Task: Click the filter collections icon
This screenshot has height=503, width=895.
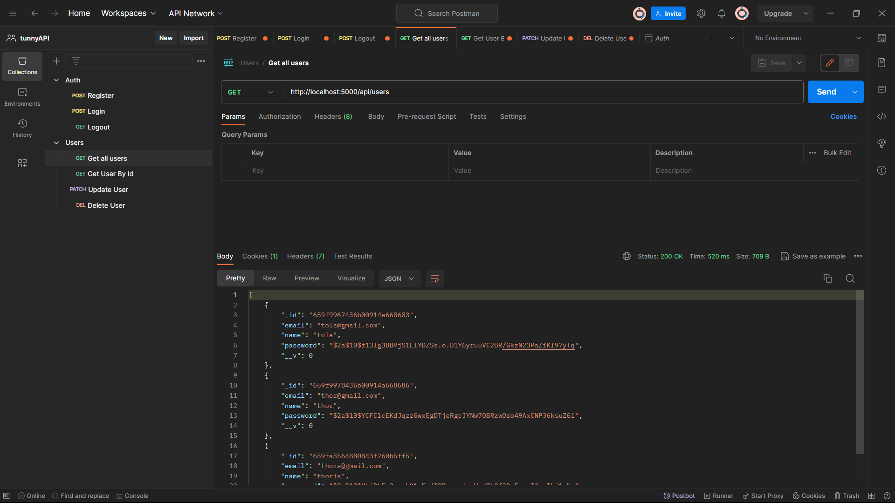Action: (x=76, y=61)
